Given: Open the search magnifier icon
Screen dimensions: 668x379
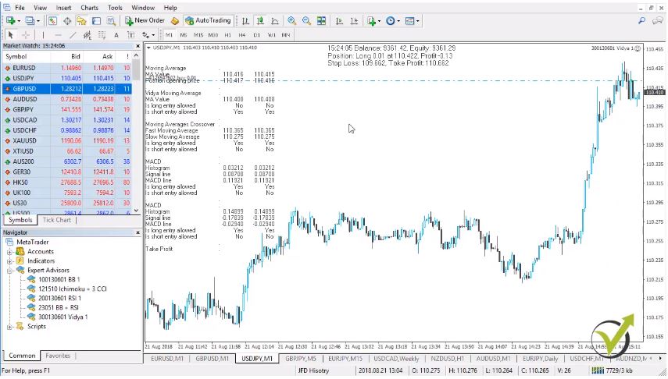Looking at the screenshot, I should pos(641,20).
